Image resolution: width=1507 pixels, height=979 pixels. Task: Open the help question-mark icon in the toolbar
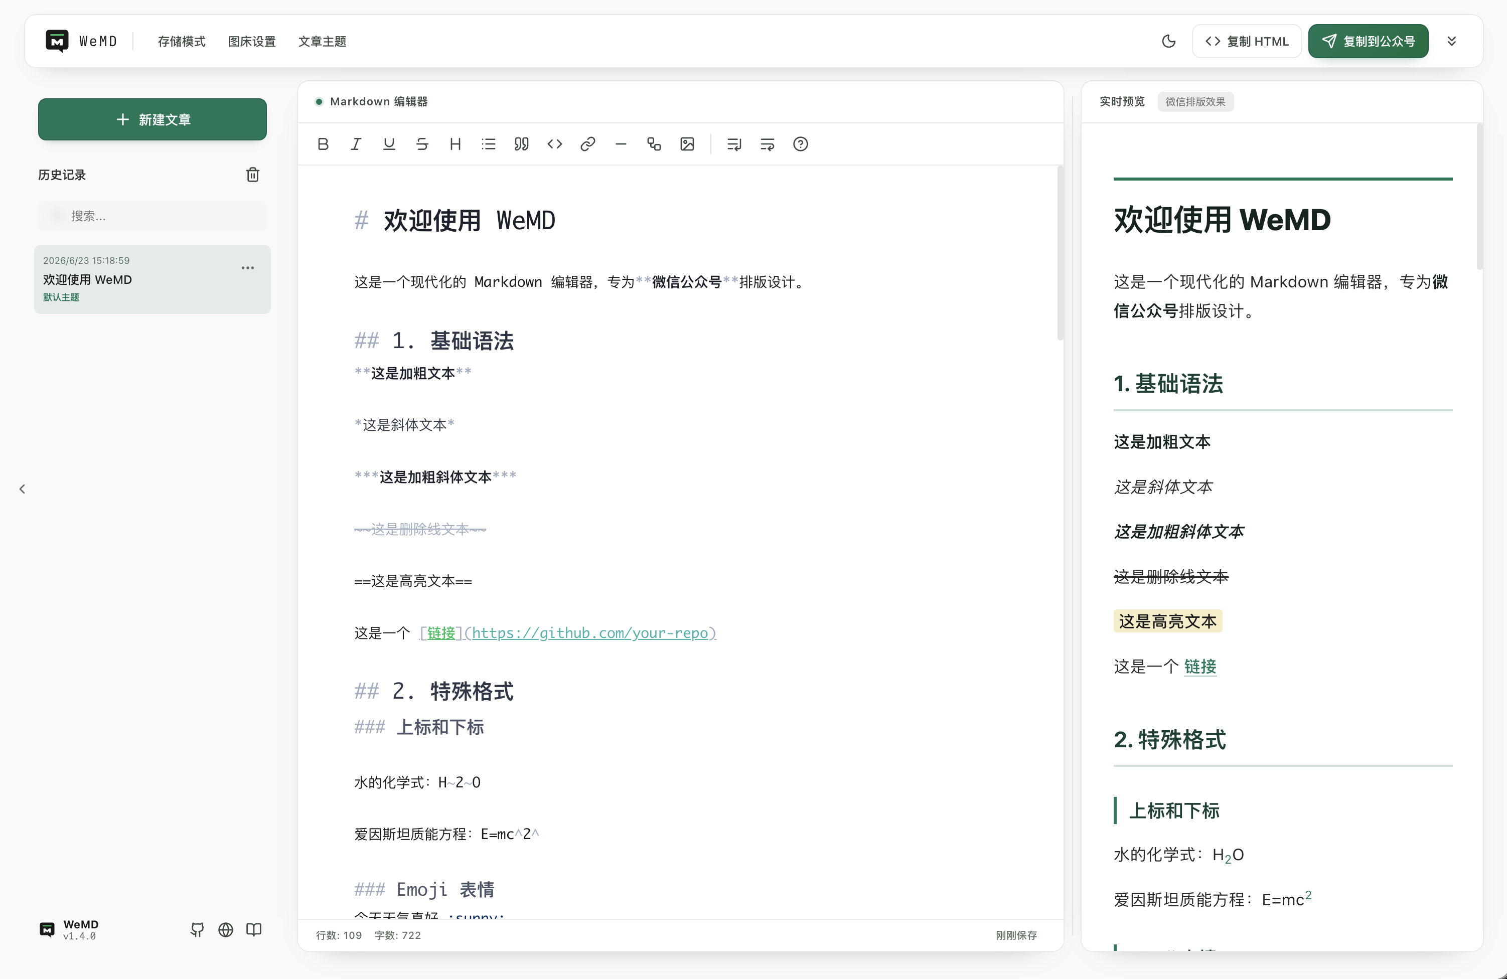tap(800, 144)
